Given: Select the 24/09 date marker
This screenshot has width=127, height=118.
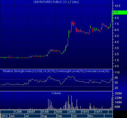Looking at the screenshot, I should pyautogui.click(x=72, y=112).
